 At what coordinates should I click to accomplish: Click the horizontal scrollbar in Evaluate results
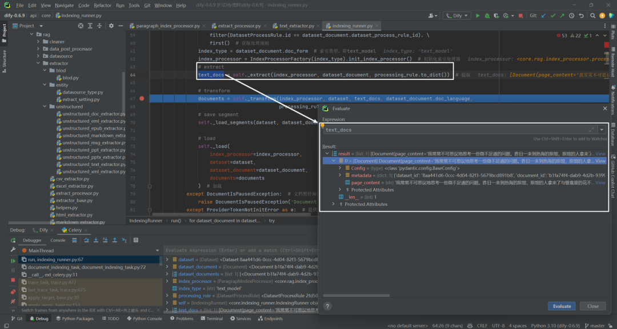(356, 295)
